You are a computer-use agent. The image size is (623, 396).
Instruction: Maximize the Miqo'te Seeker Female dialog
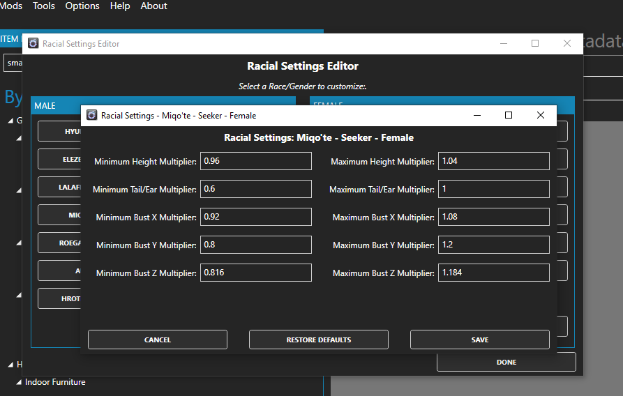pos(509,115)
